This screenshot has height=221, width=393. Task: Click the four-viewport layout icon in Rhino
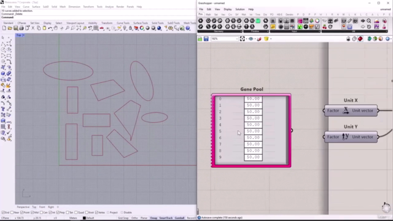96,28
